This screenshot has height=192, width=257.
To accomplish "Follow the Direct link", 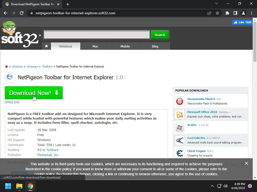I will pos(12,102).
